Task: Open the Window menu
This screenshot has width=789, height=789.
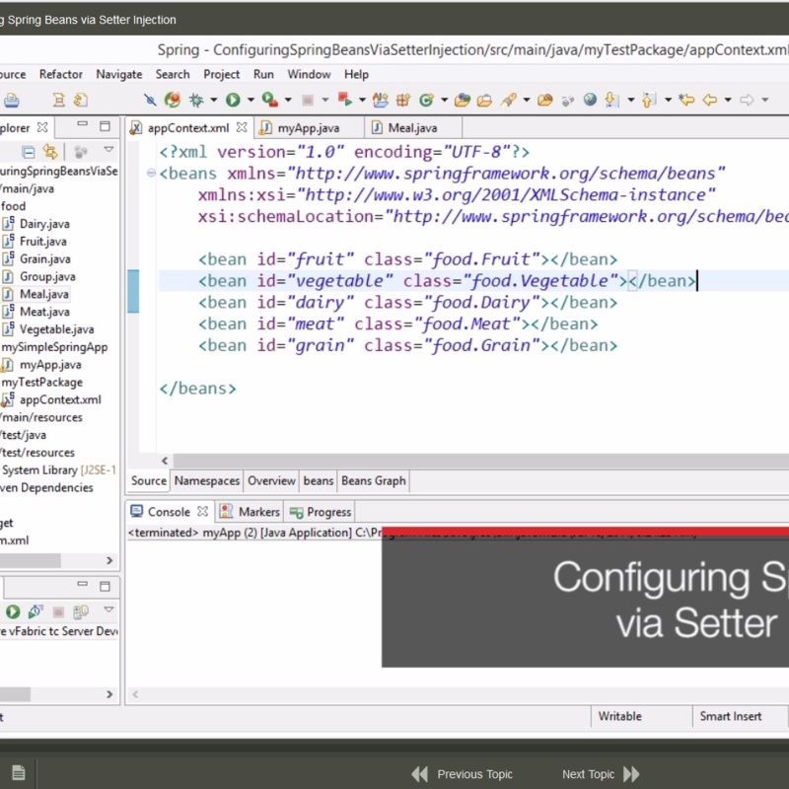Action: coord(309,75)
